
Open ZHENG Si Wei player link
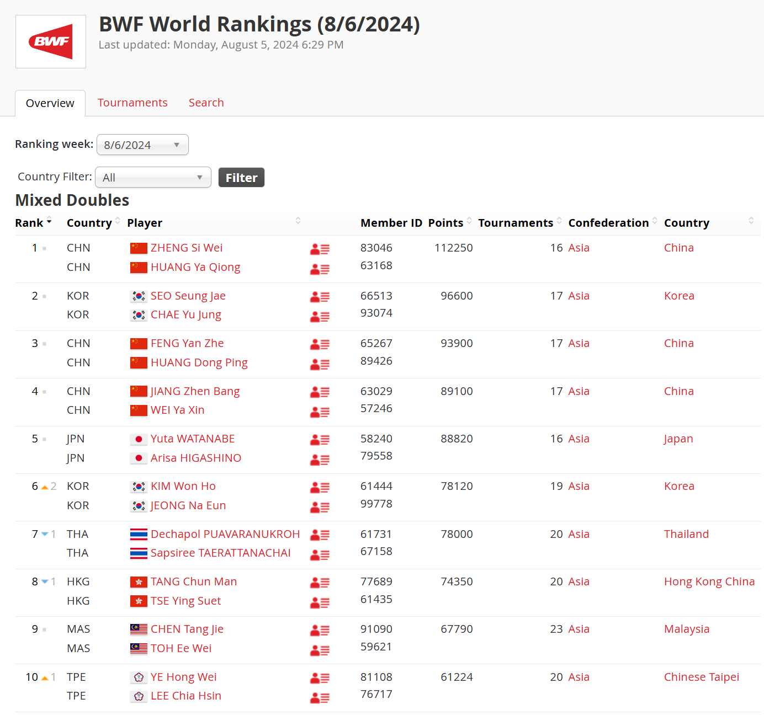point(187,248)
